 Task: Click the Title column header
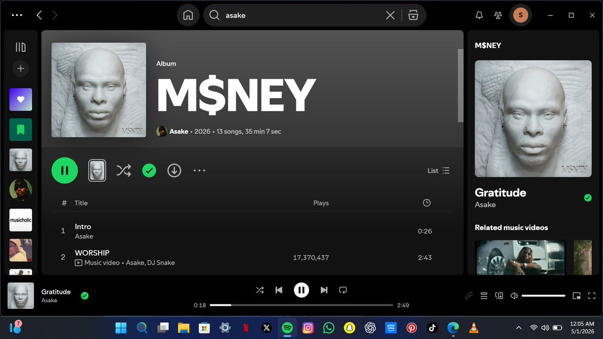point(81,203)
